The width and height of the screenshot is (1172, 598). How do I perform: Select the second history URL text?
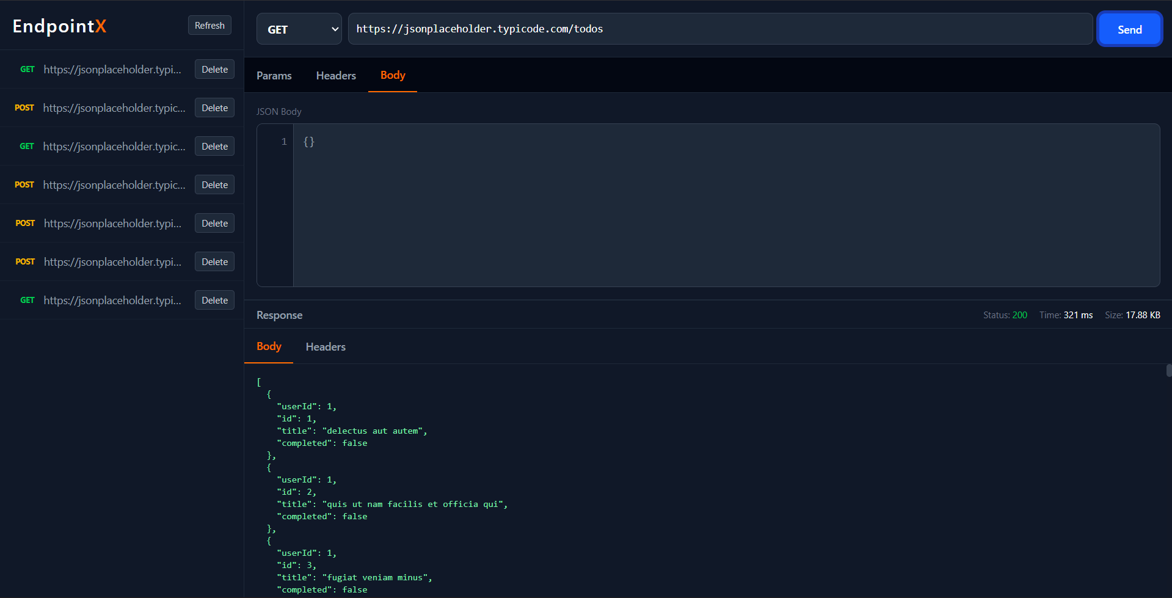tap(114, 108)
